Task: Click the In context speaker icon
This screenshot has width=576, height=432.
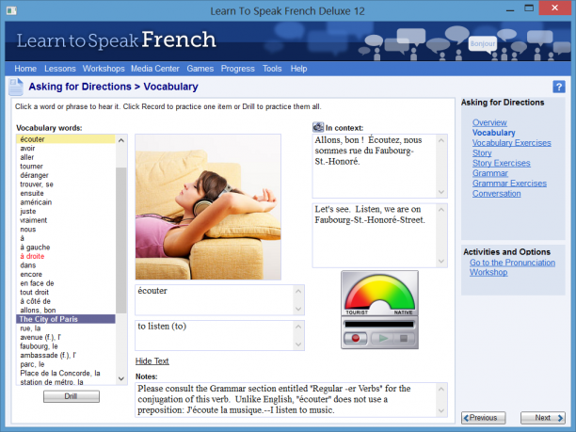Action: pos(318,127)
